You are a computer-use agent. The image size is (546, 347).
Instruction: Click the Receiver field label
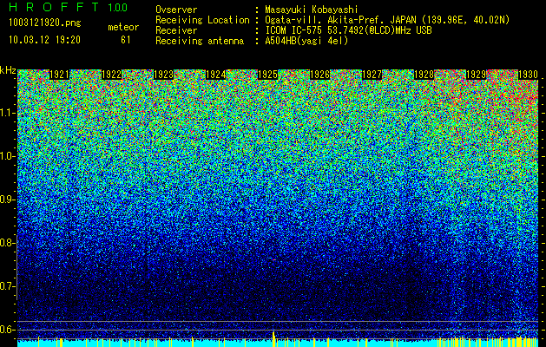pos(176,30)
